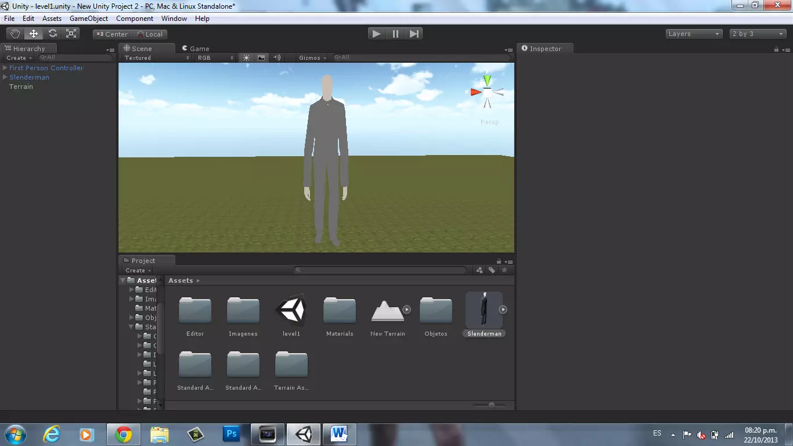Open the Help menu
Screen dimensions: 793x446
tap(202, 19)
